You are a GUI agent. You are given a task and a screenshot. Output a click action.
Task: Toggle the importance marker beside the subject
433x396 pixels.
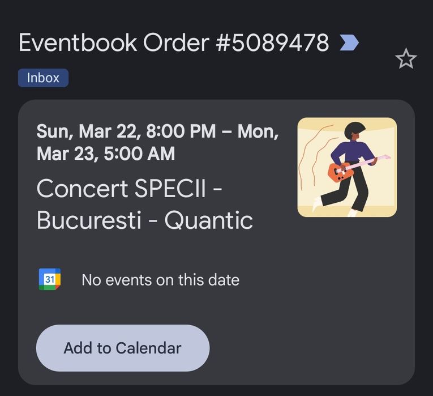349,42
